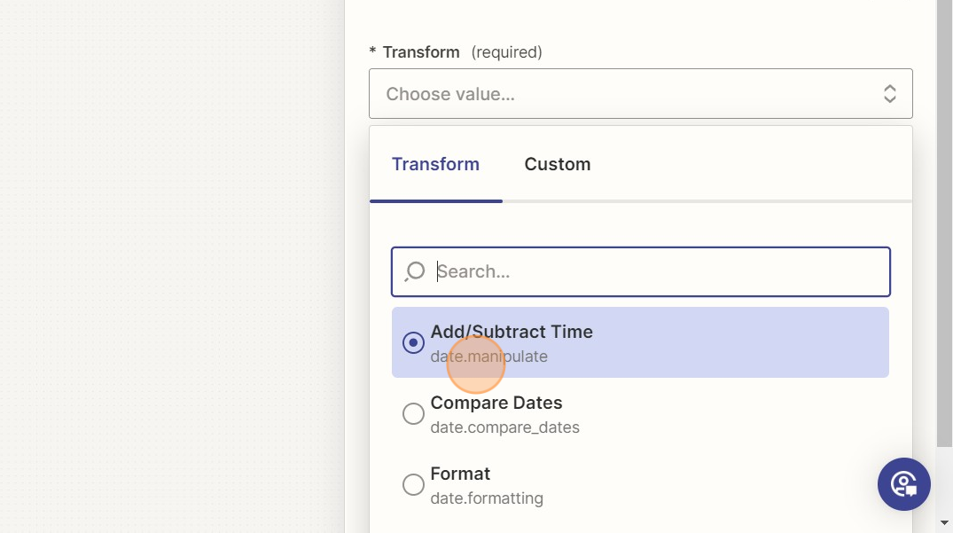
Task: Choose the 'Add/Subtract Time' option label
Action: [x=512, y=332]
